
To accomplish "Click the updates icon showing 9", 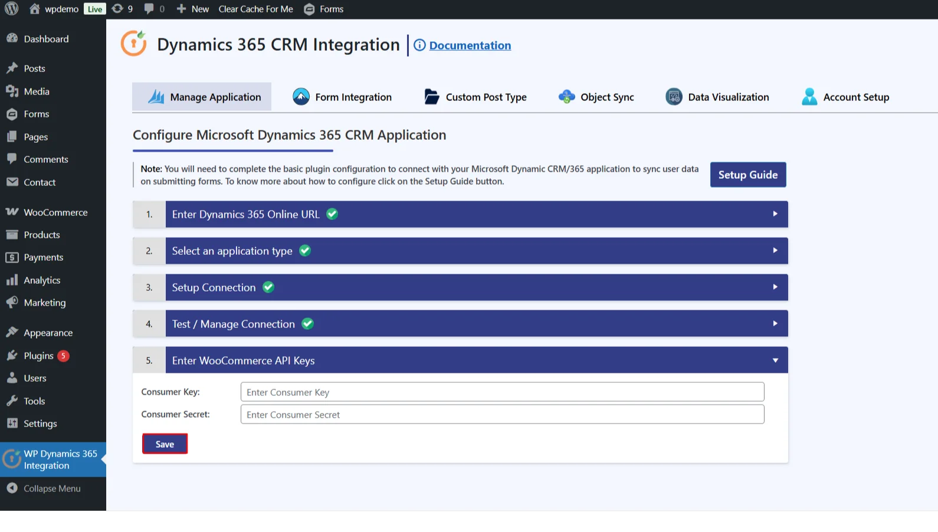I will pyautogui.click(x=117, y=9).
